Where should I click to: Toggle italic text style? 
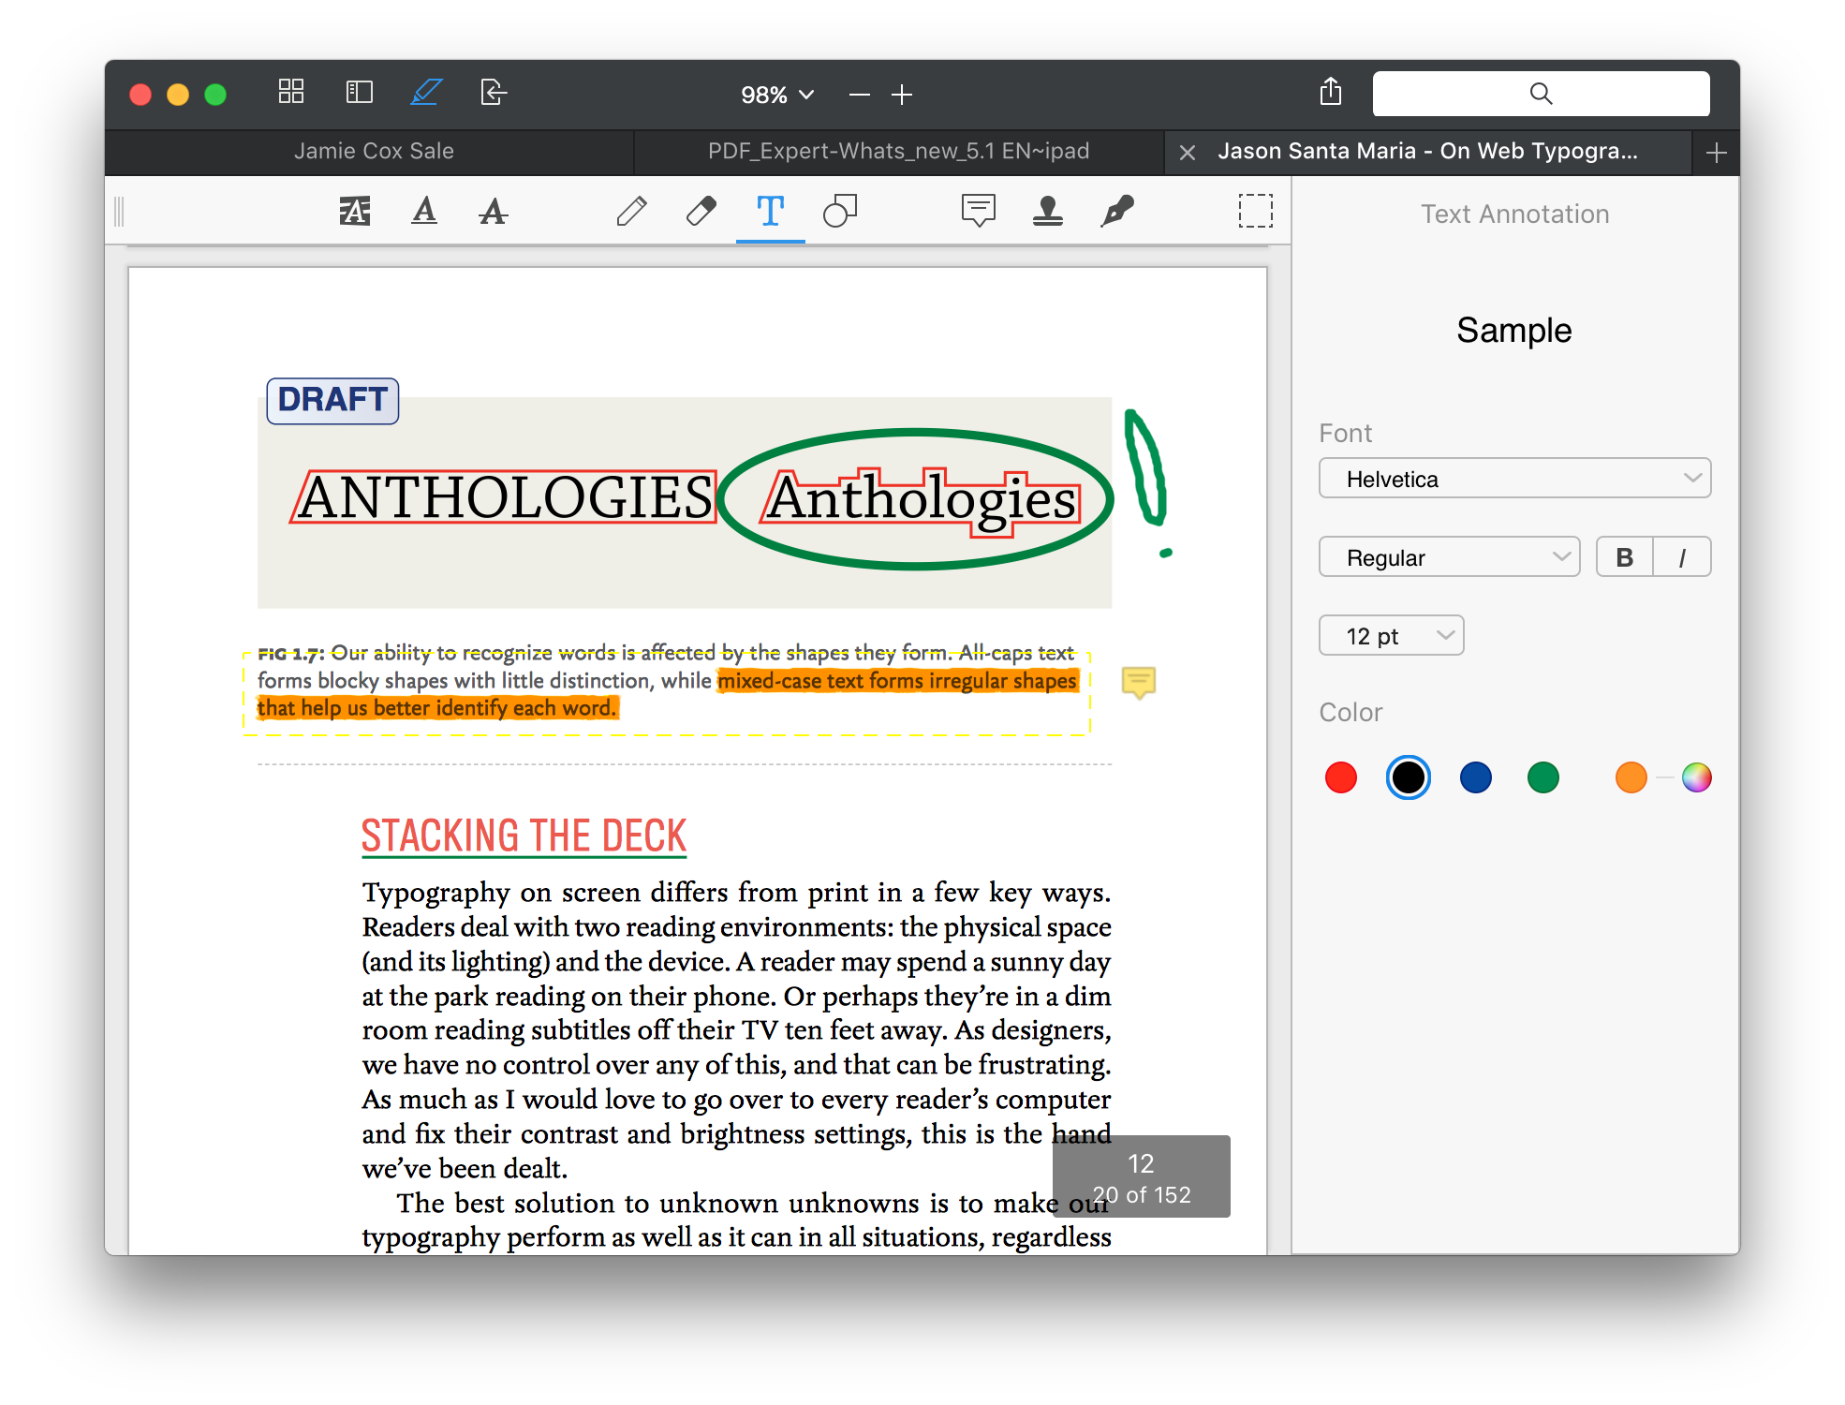pos(1682,557)
